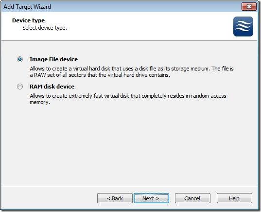
Task: Choose the RAM disk device radio button
Action: 20,87
